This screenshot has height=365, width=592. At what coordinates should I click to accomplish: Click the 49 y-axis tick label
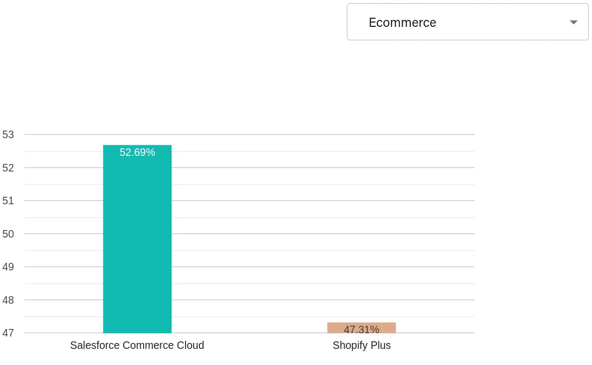pyautogui.click(x=8, y=267)
